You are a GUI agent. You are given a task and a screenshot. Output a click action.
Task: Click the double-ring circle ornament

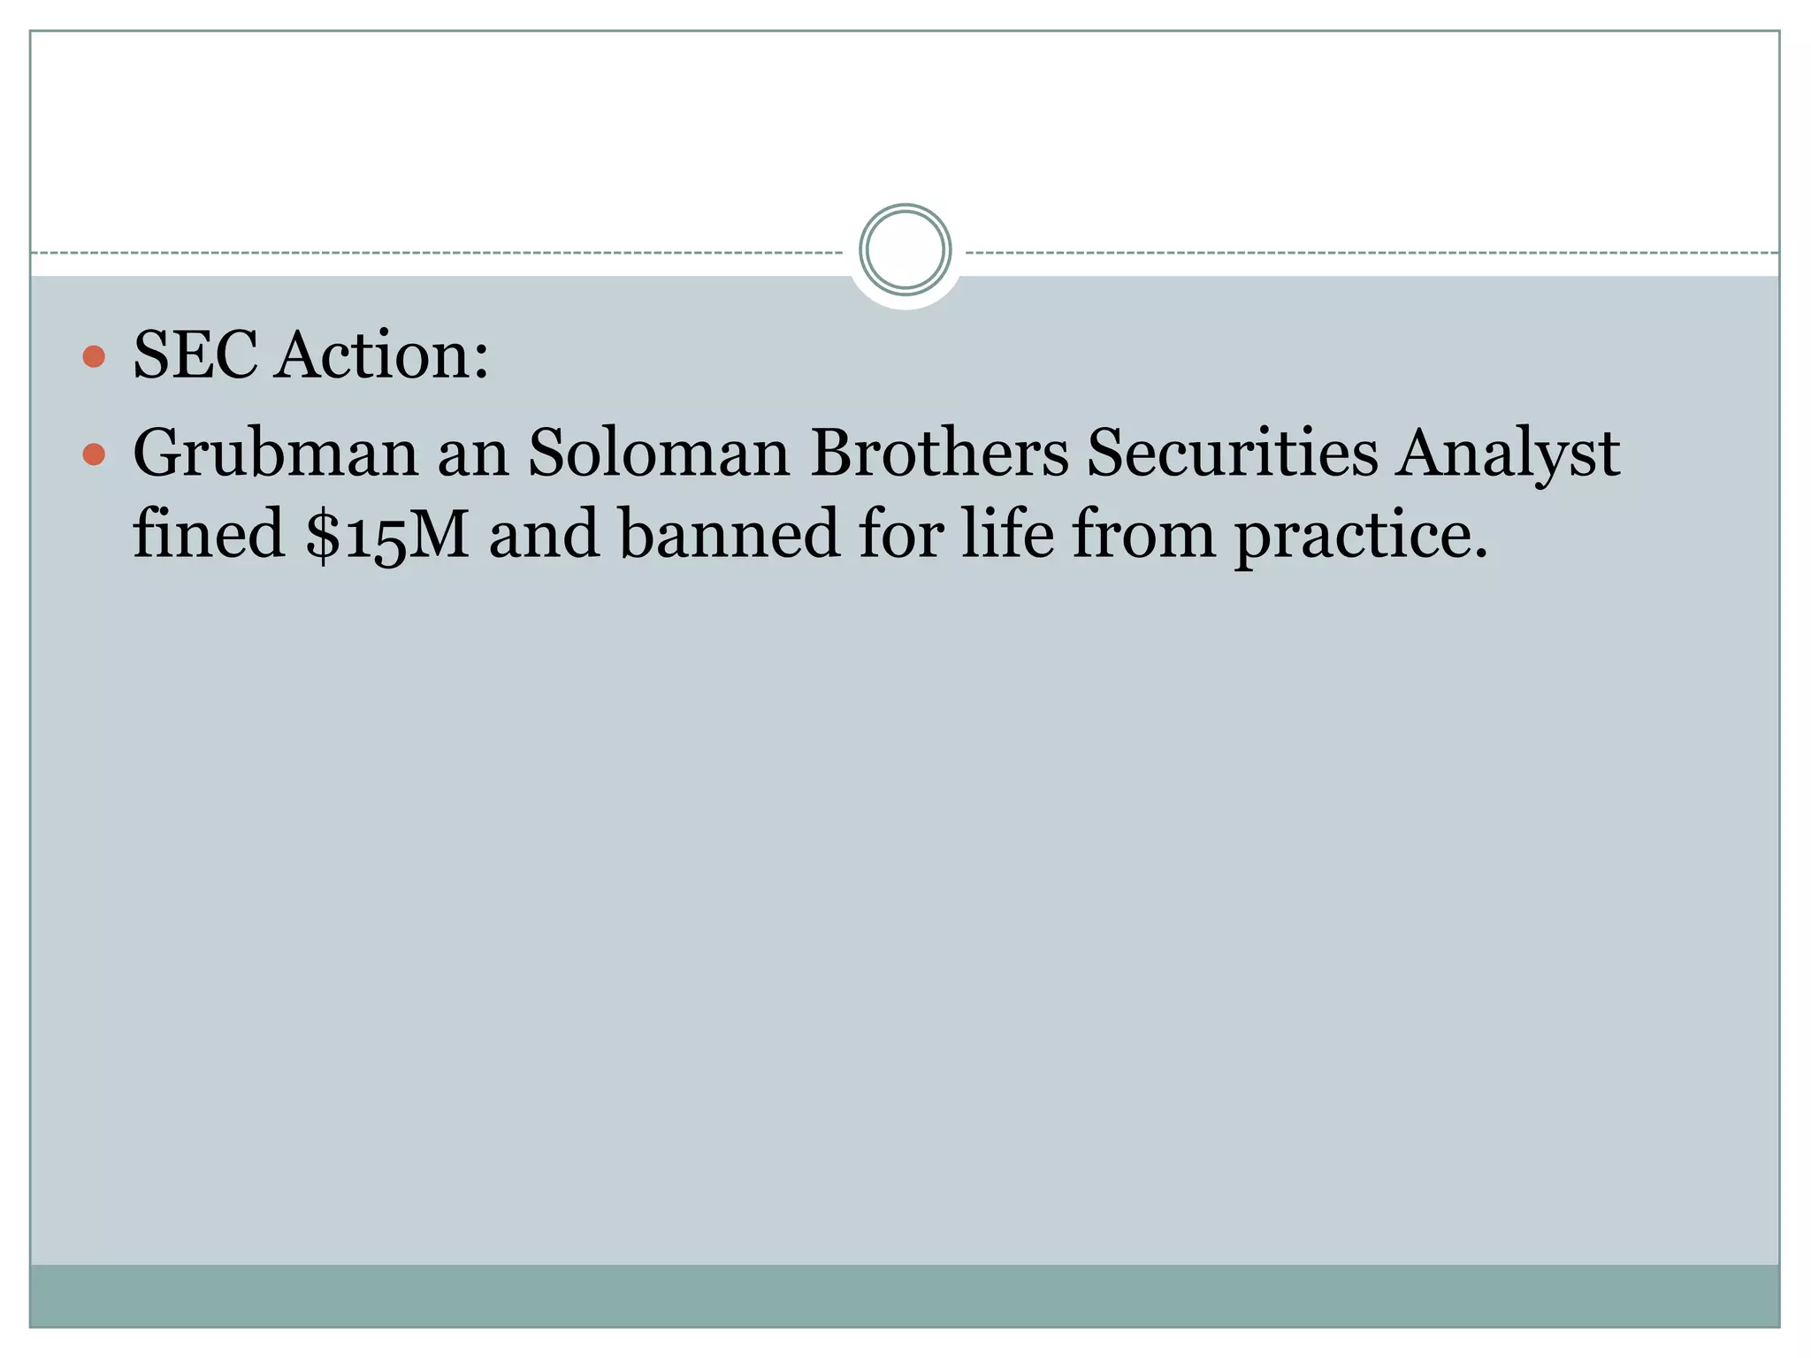coord(905,249)
